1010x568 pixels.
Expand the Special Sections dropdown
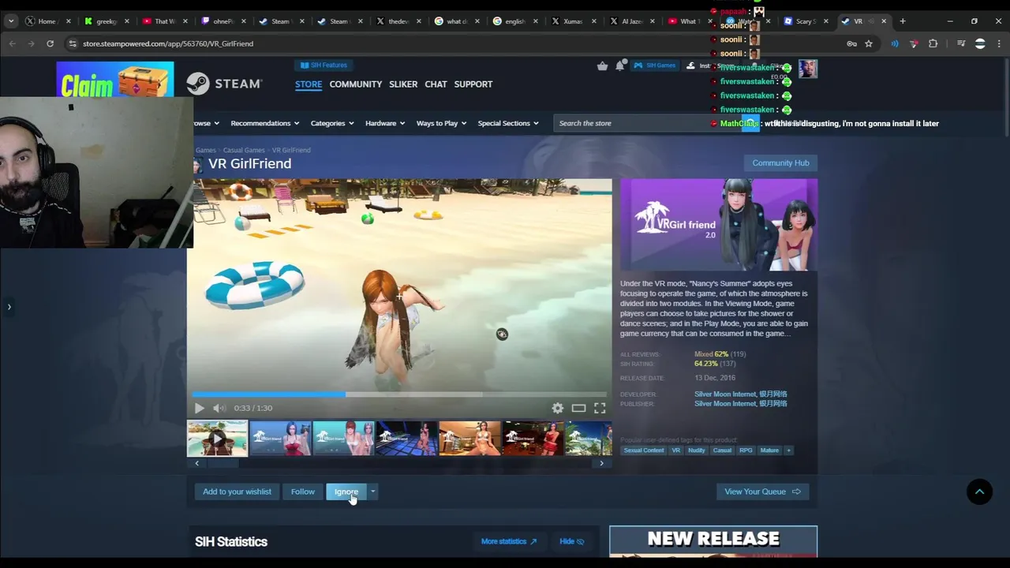(508, 123)
